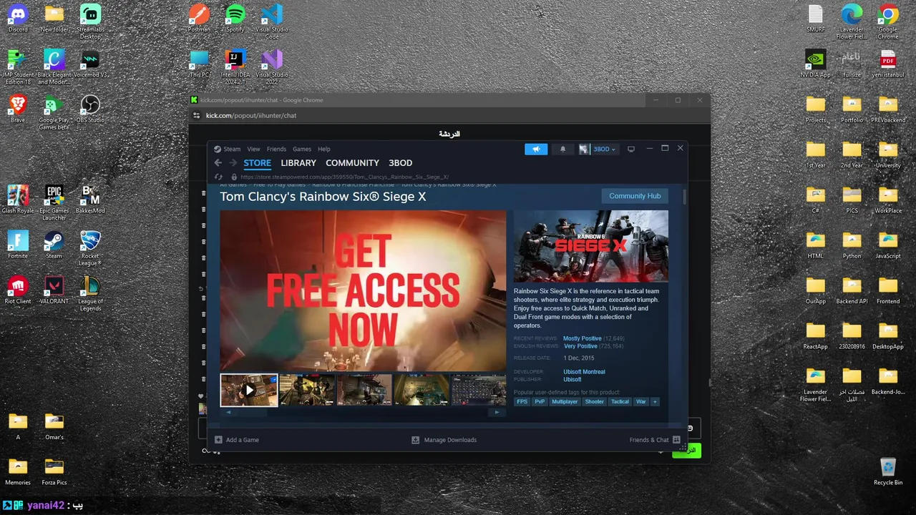Select the third screenshot thumbnail
The width and height of the screenshot is (916, 515).
point(364,390)
